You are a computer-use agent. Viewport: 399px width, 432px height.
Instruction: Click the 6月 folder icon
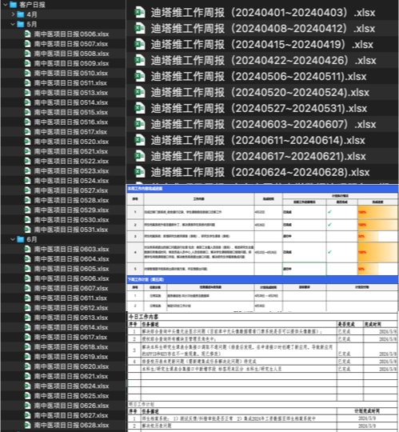(x=21, y=239)
